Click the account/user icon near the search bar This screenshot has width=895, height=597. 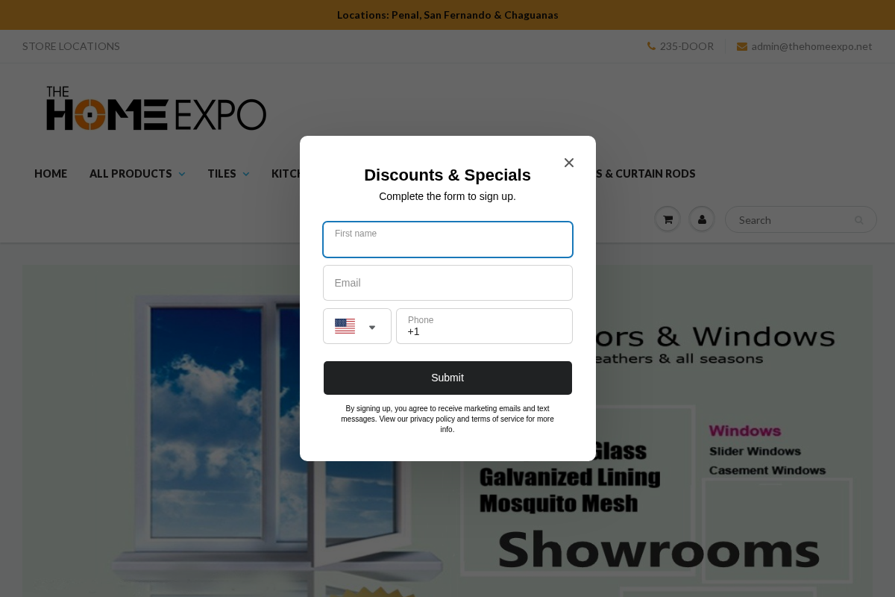702,219
